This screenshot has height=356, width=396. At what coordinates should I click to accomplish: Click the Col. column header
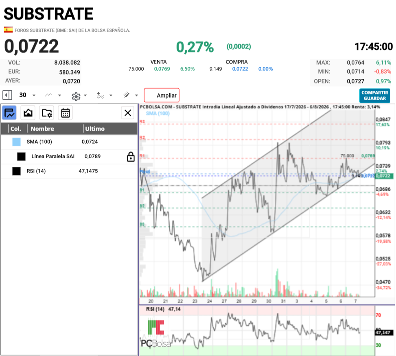(15, 129)
